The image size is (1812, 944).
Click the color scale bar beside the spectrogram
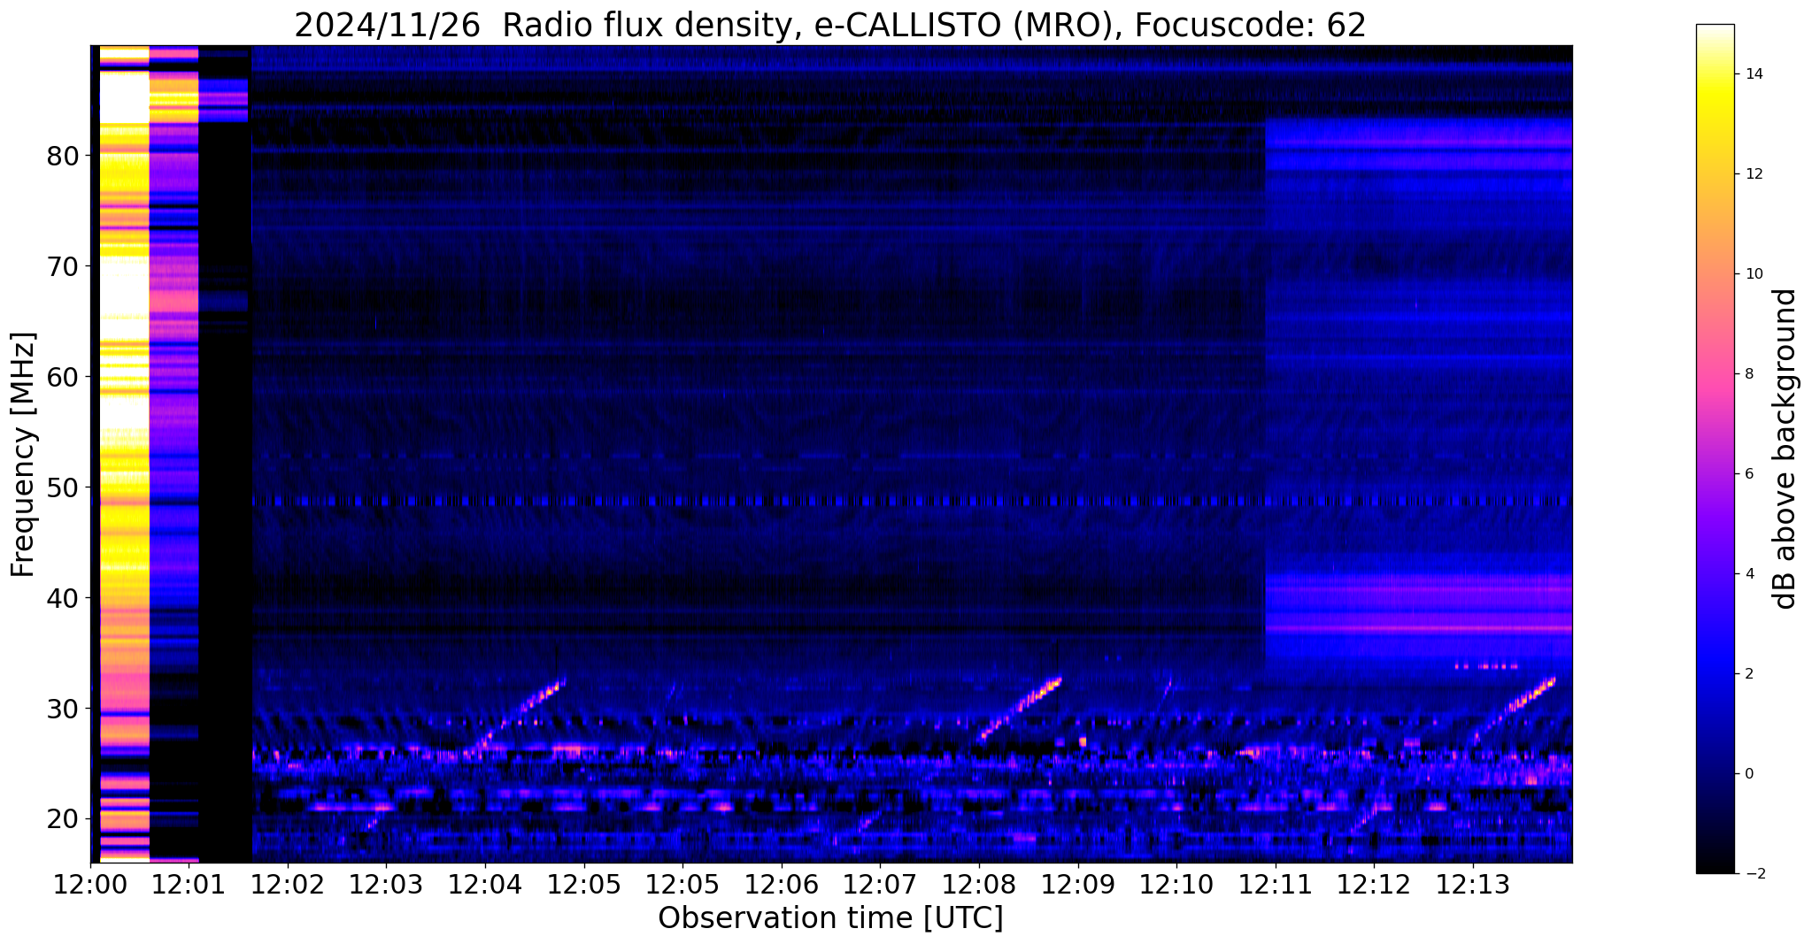point(1715,449)
